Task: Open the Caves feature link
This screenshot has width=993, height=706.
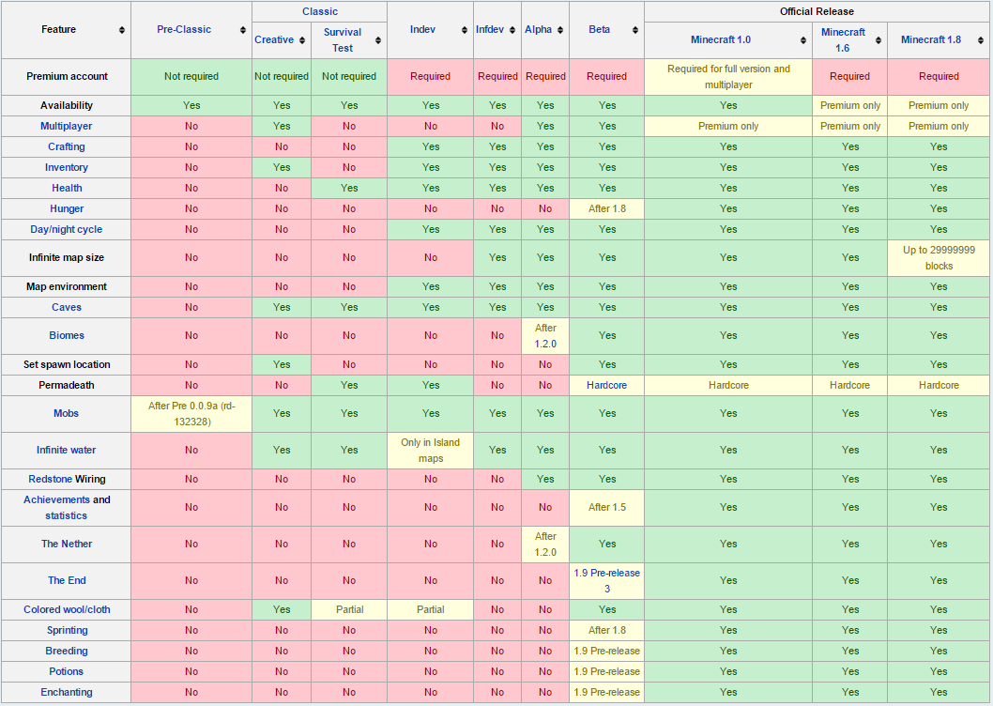Action: coord(67,307)
